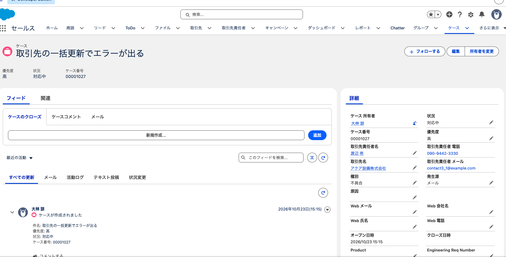Viewport: 506px width, 257px height.
Task: Edit 取引先責任者名 with pencil icon
Action: point(415,153)
